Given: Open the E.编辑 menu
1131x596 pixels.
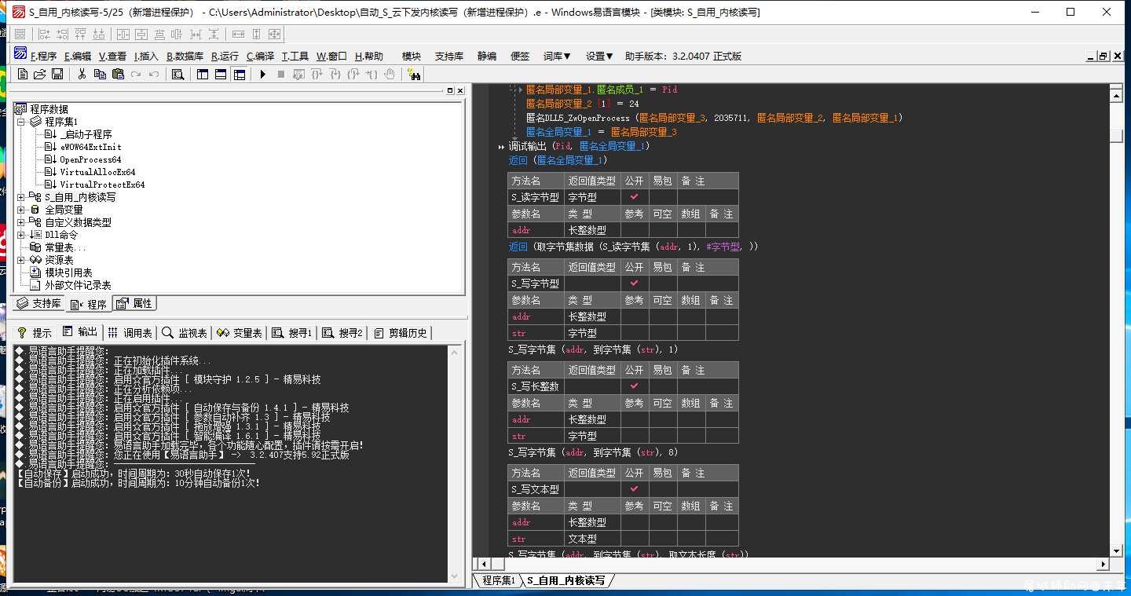Looking at the screenshot, I should pyautogui.click(x=78, y=56).
